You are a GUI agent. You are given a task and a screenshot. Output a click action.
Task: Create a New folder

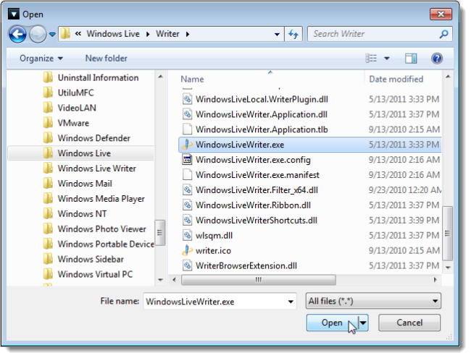coord(107,59)
